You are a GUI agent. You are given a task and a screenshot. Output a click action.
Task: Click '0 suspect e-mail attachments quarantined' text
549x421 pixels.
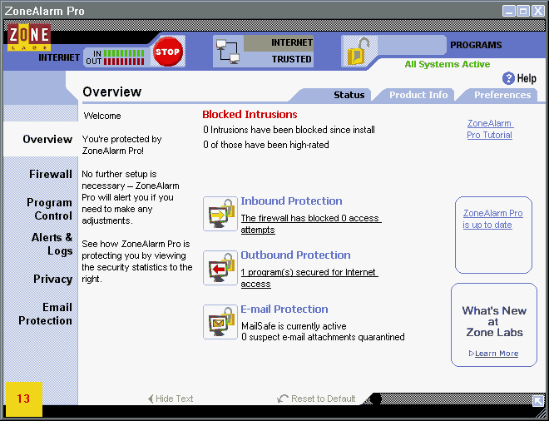pos(323,337)
